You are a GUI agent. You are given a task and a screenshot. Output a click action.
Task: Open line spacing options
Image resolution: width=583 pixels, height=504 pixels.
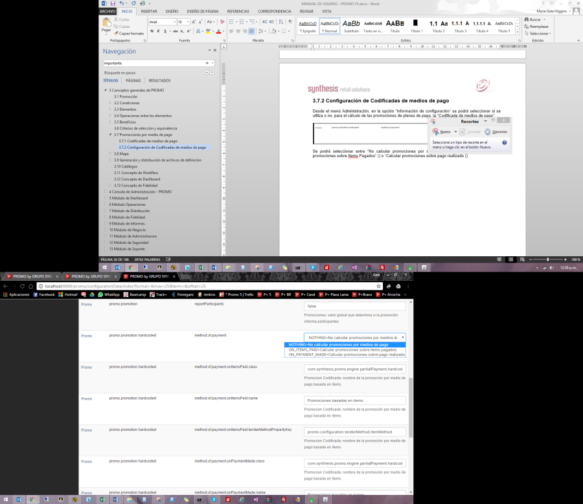pyautogui.click(x=261, y=31)
